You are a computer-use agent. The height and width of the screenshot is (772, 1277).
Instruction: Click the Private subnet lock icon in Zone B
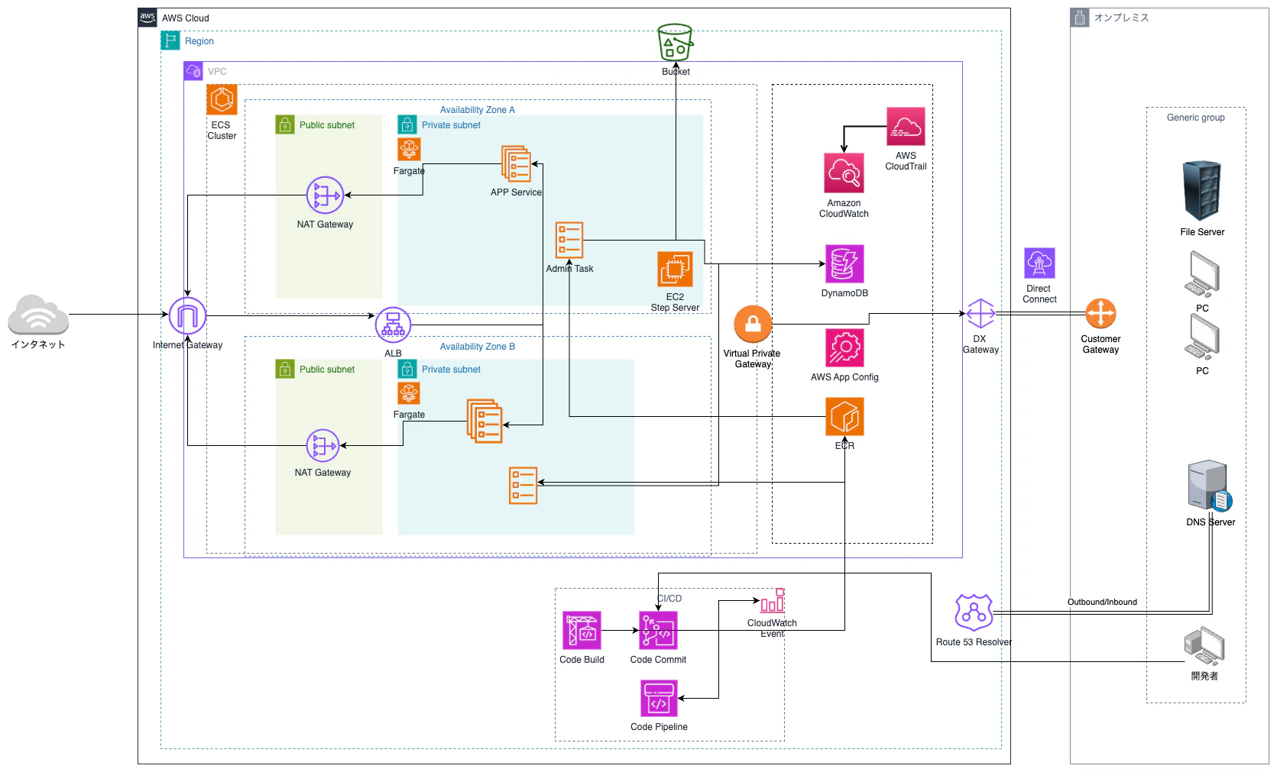(407, 369)
